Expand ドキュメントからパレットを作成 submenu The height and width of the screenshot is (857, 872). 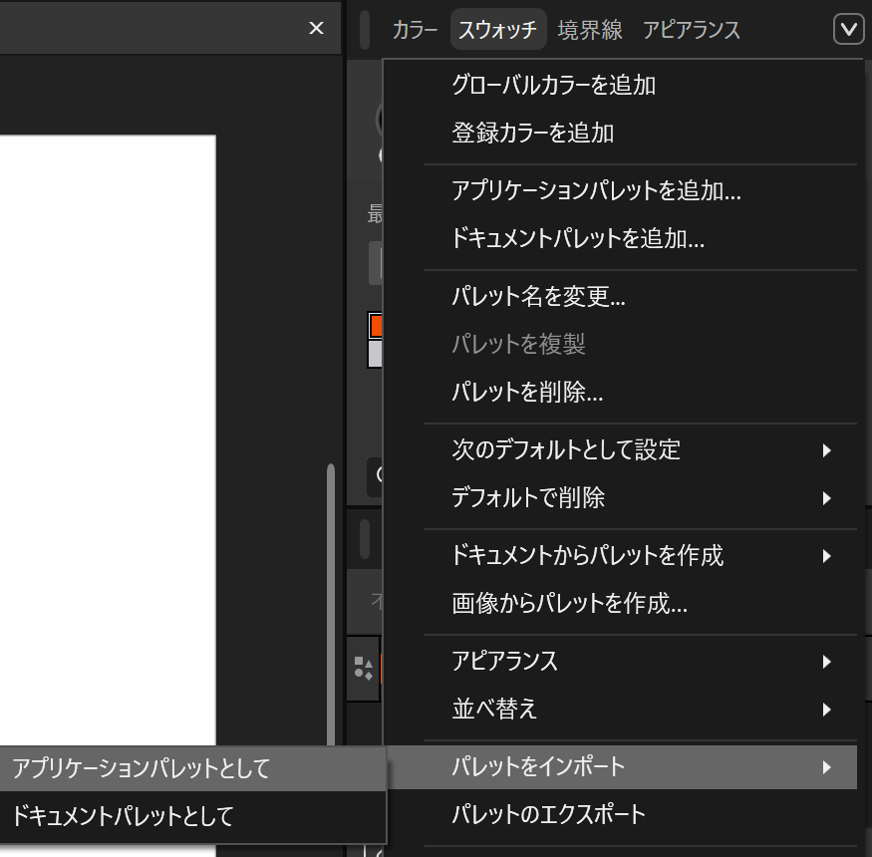[620, 556]
